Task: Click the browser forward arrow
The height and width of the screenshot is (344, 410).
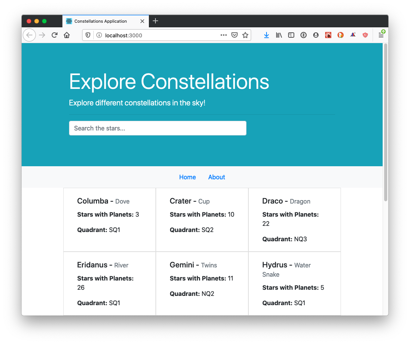Action: [42, 35]
